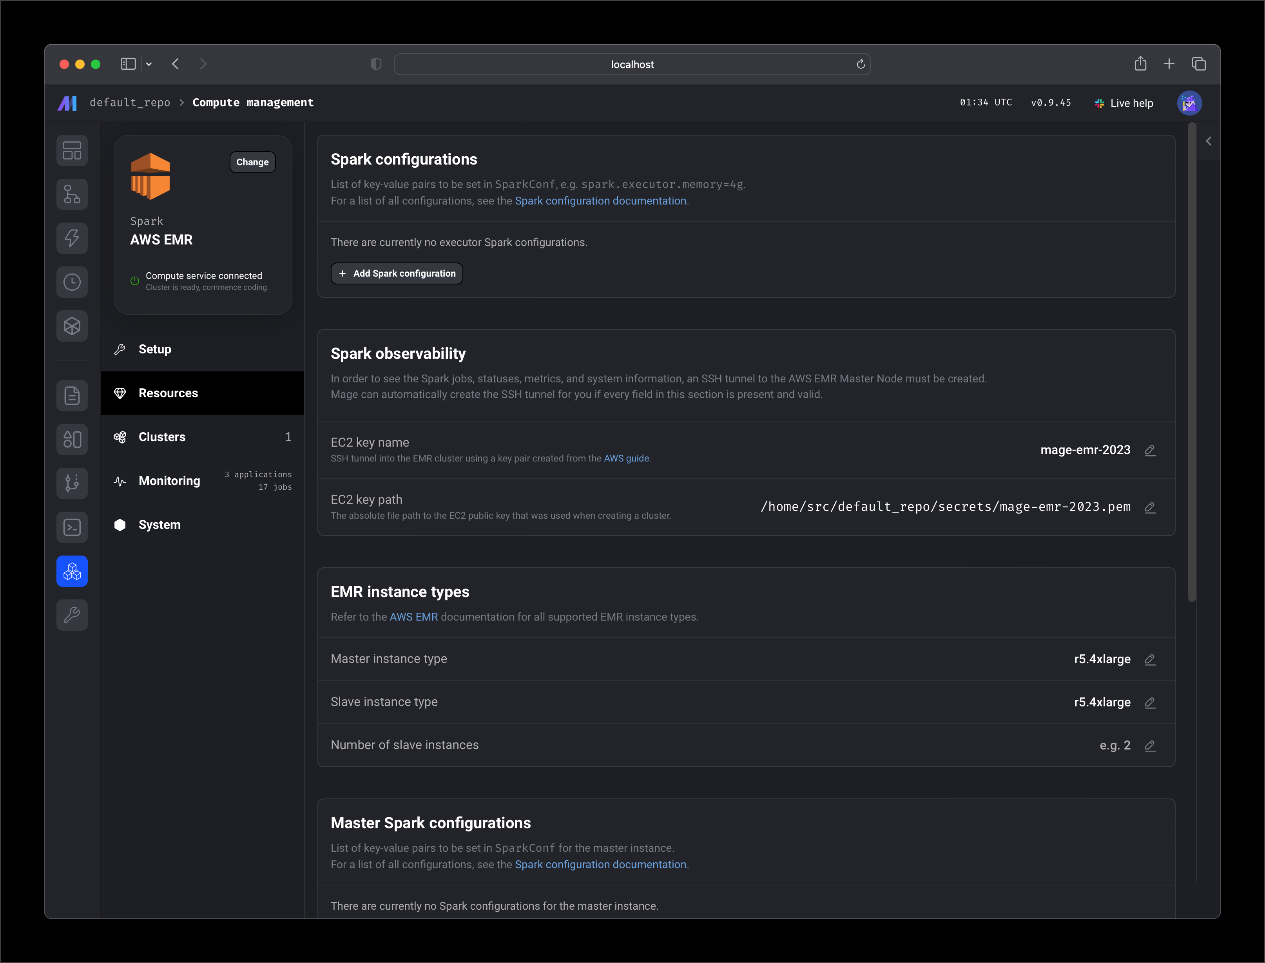
Task: Reload the localhost page
Action: pos(861,64)
